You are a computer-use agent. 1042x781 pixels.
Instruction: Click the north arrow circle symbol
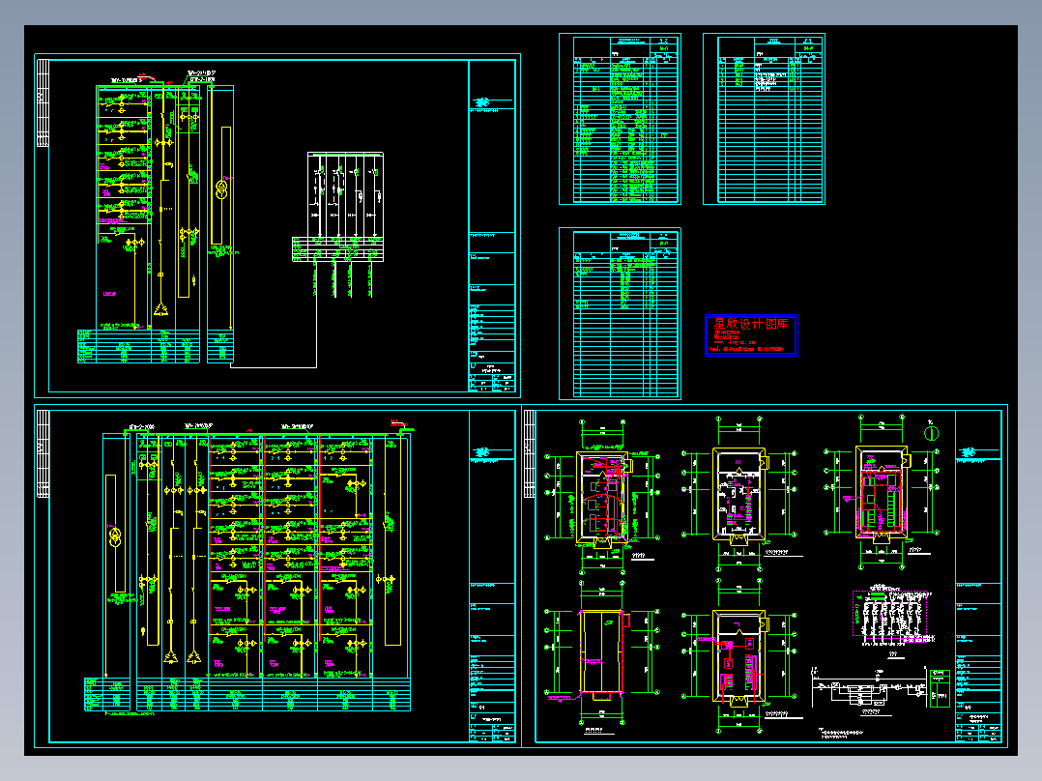pos(932,433)
